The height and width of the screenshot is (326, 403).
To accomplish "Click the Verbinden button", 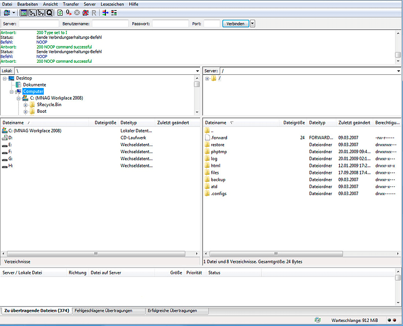I will pyautogui.click(x=236, y=24).
